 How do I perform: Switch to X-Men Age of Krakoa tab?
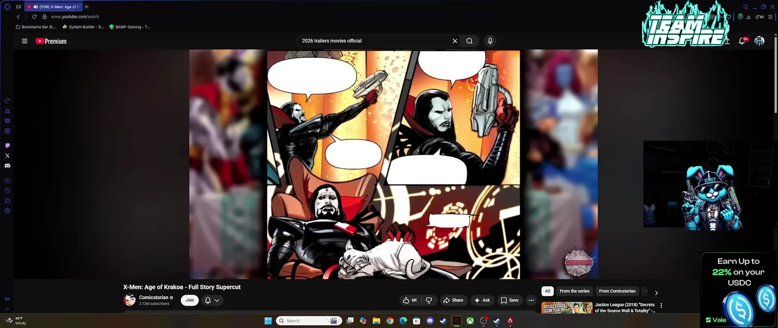(x=53, y=7)
